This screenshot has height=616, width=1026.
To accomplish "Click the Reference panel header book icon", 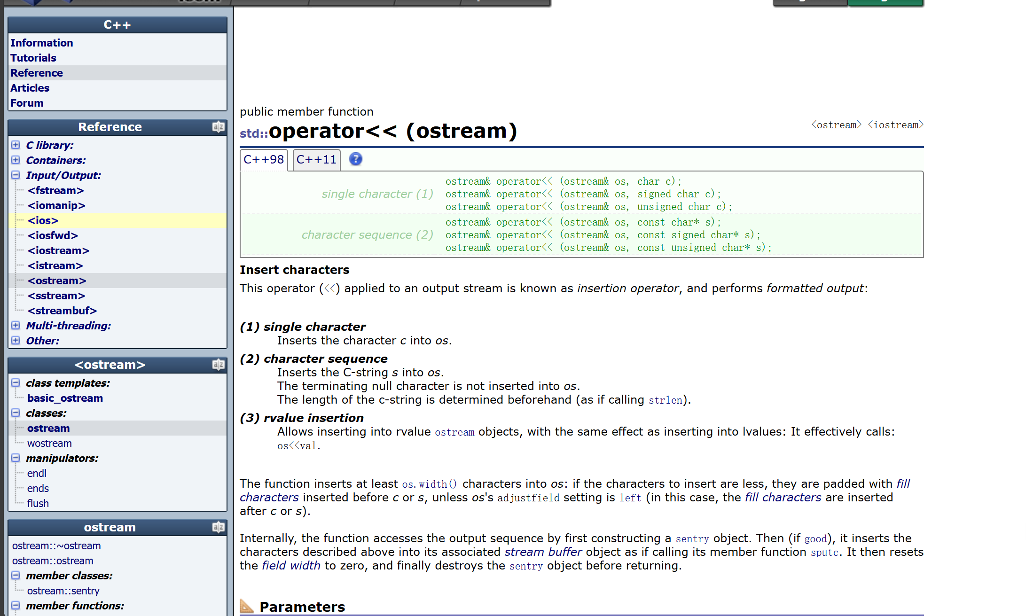I will 218,127.
